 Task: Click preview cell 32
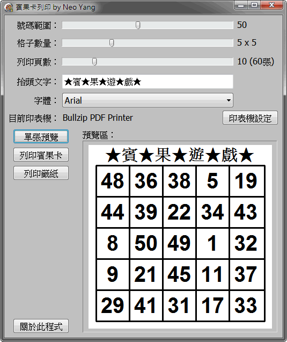tap(247, 243)
